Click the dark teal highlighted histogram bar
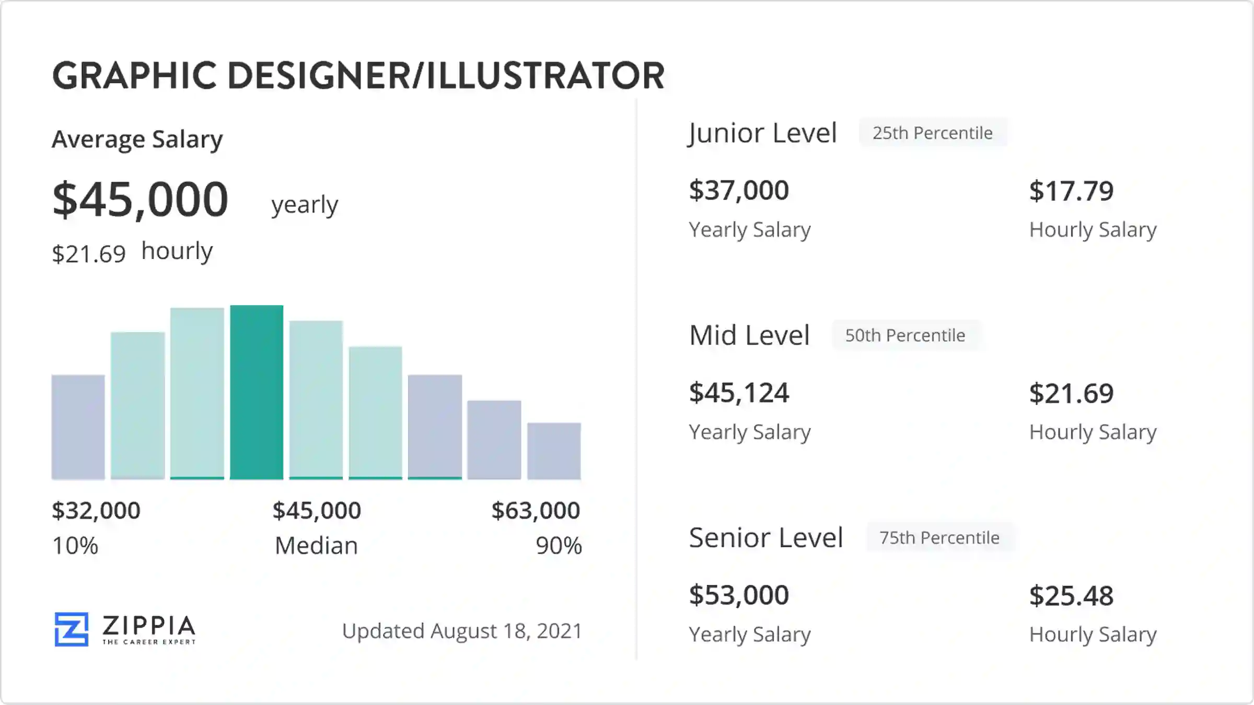Viewport: 1254px width, 705px height. (x=257, y=392)
